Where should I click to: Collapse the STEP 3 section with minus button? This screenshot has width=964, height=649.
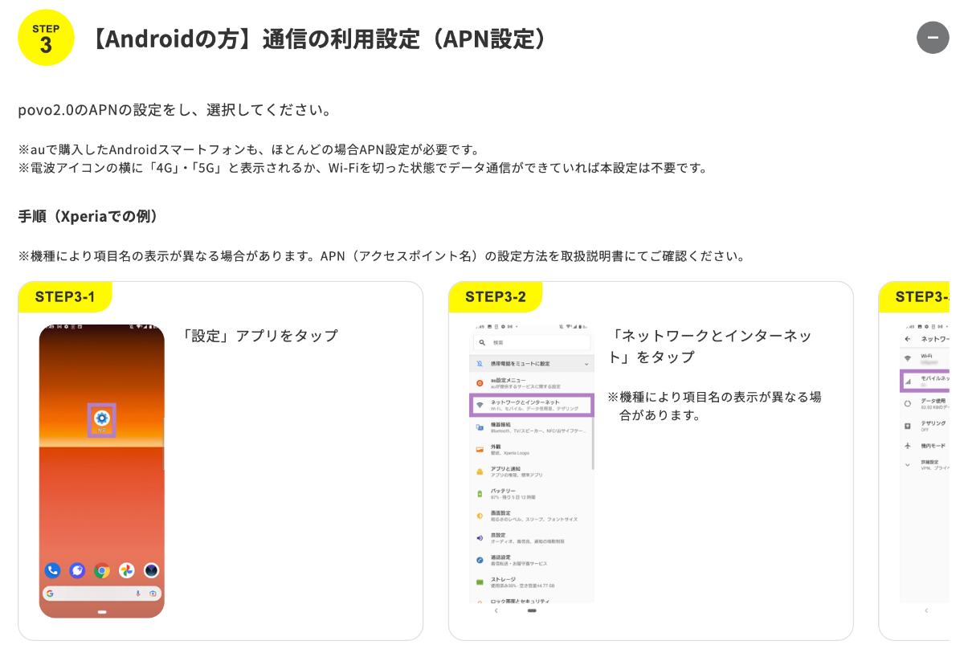(933, 37)
